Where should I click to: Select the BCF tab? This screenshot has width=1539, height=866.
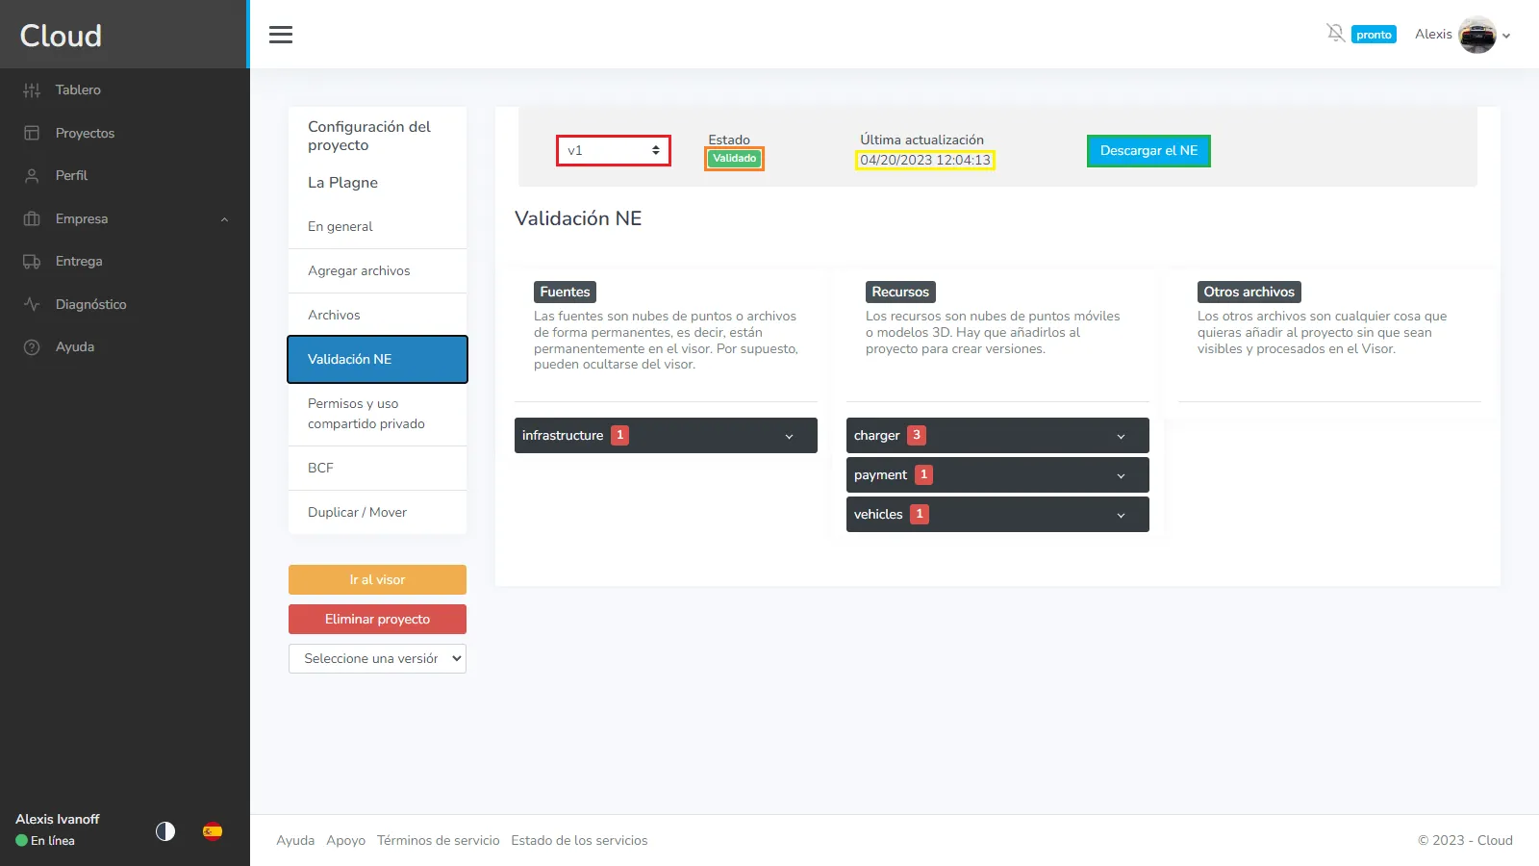[377, 468]
